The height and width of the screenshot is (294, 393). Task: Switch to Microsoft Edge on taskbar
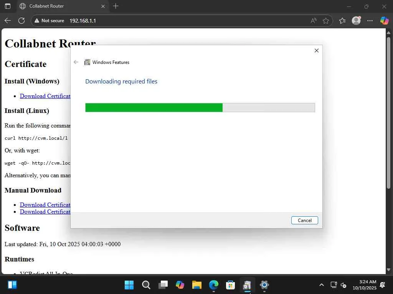[x=213, y=285]
